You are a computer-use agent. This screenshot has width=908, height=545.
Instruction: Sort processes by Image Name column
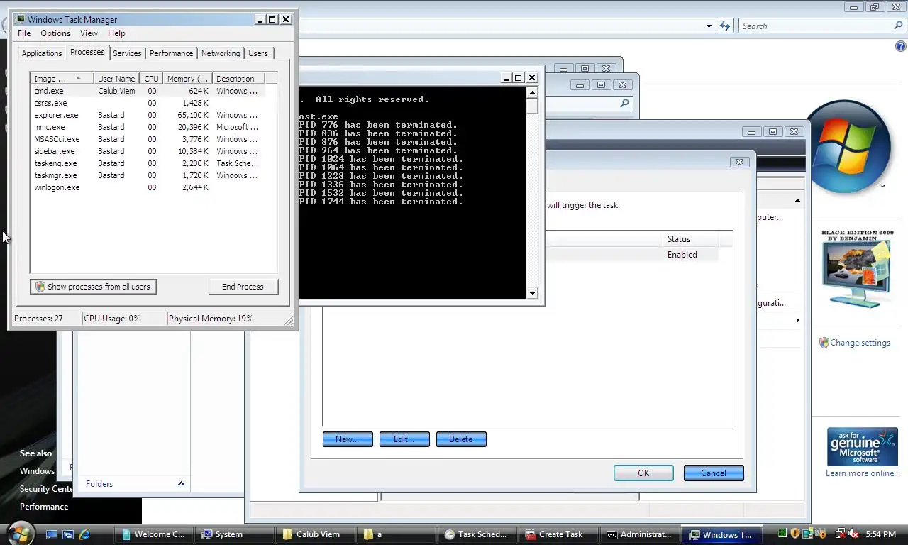coord(62,79)
